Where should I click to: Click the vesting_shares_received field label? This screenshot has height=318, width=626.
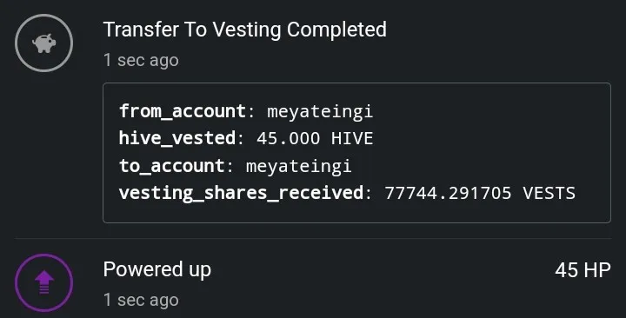[x=241, y=193]
